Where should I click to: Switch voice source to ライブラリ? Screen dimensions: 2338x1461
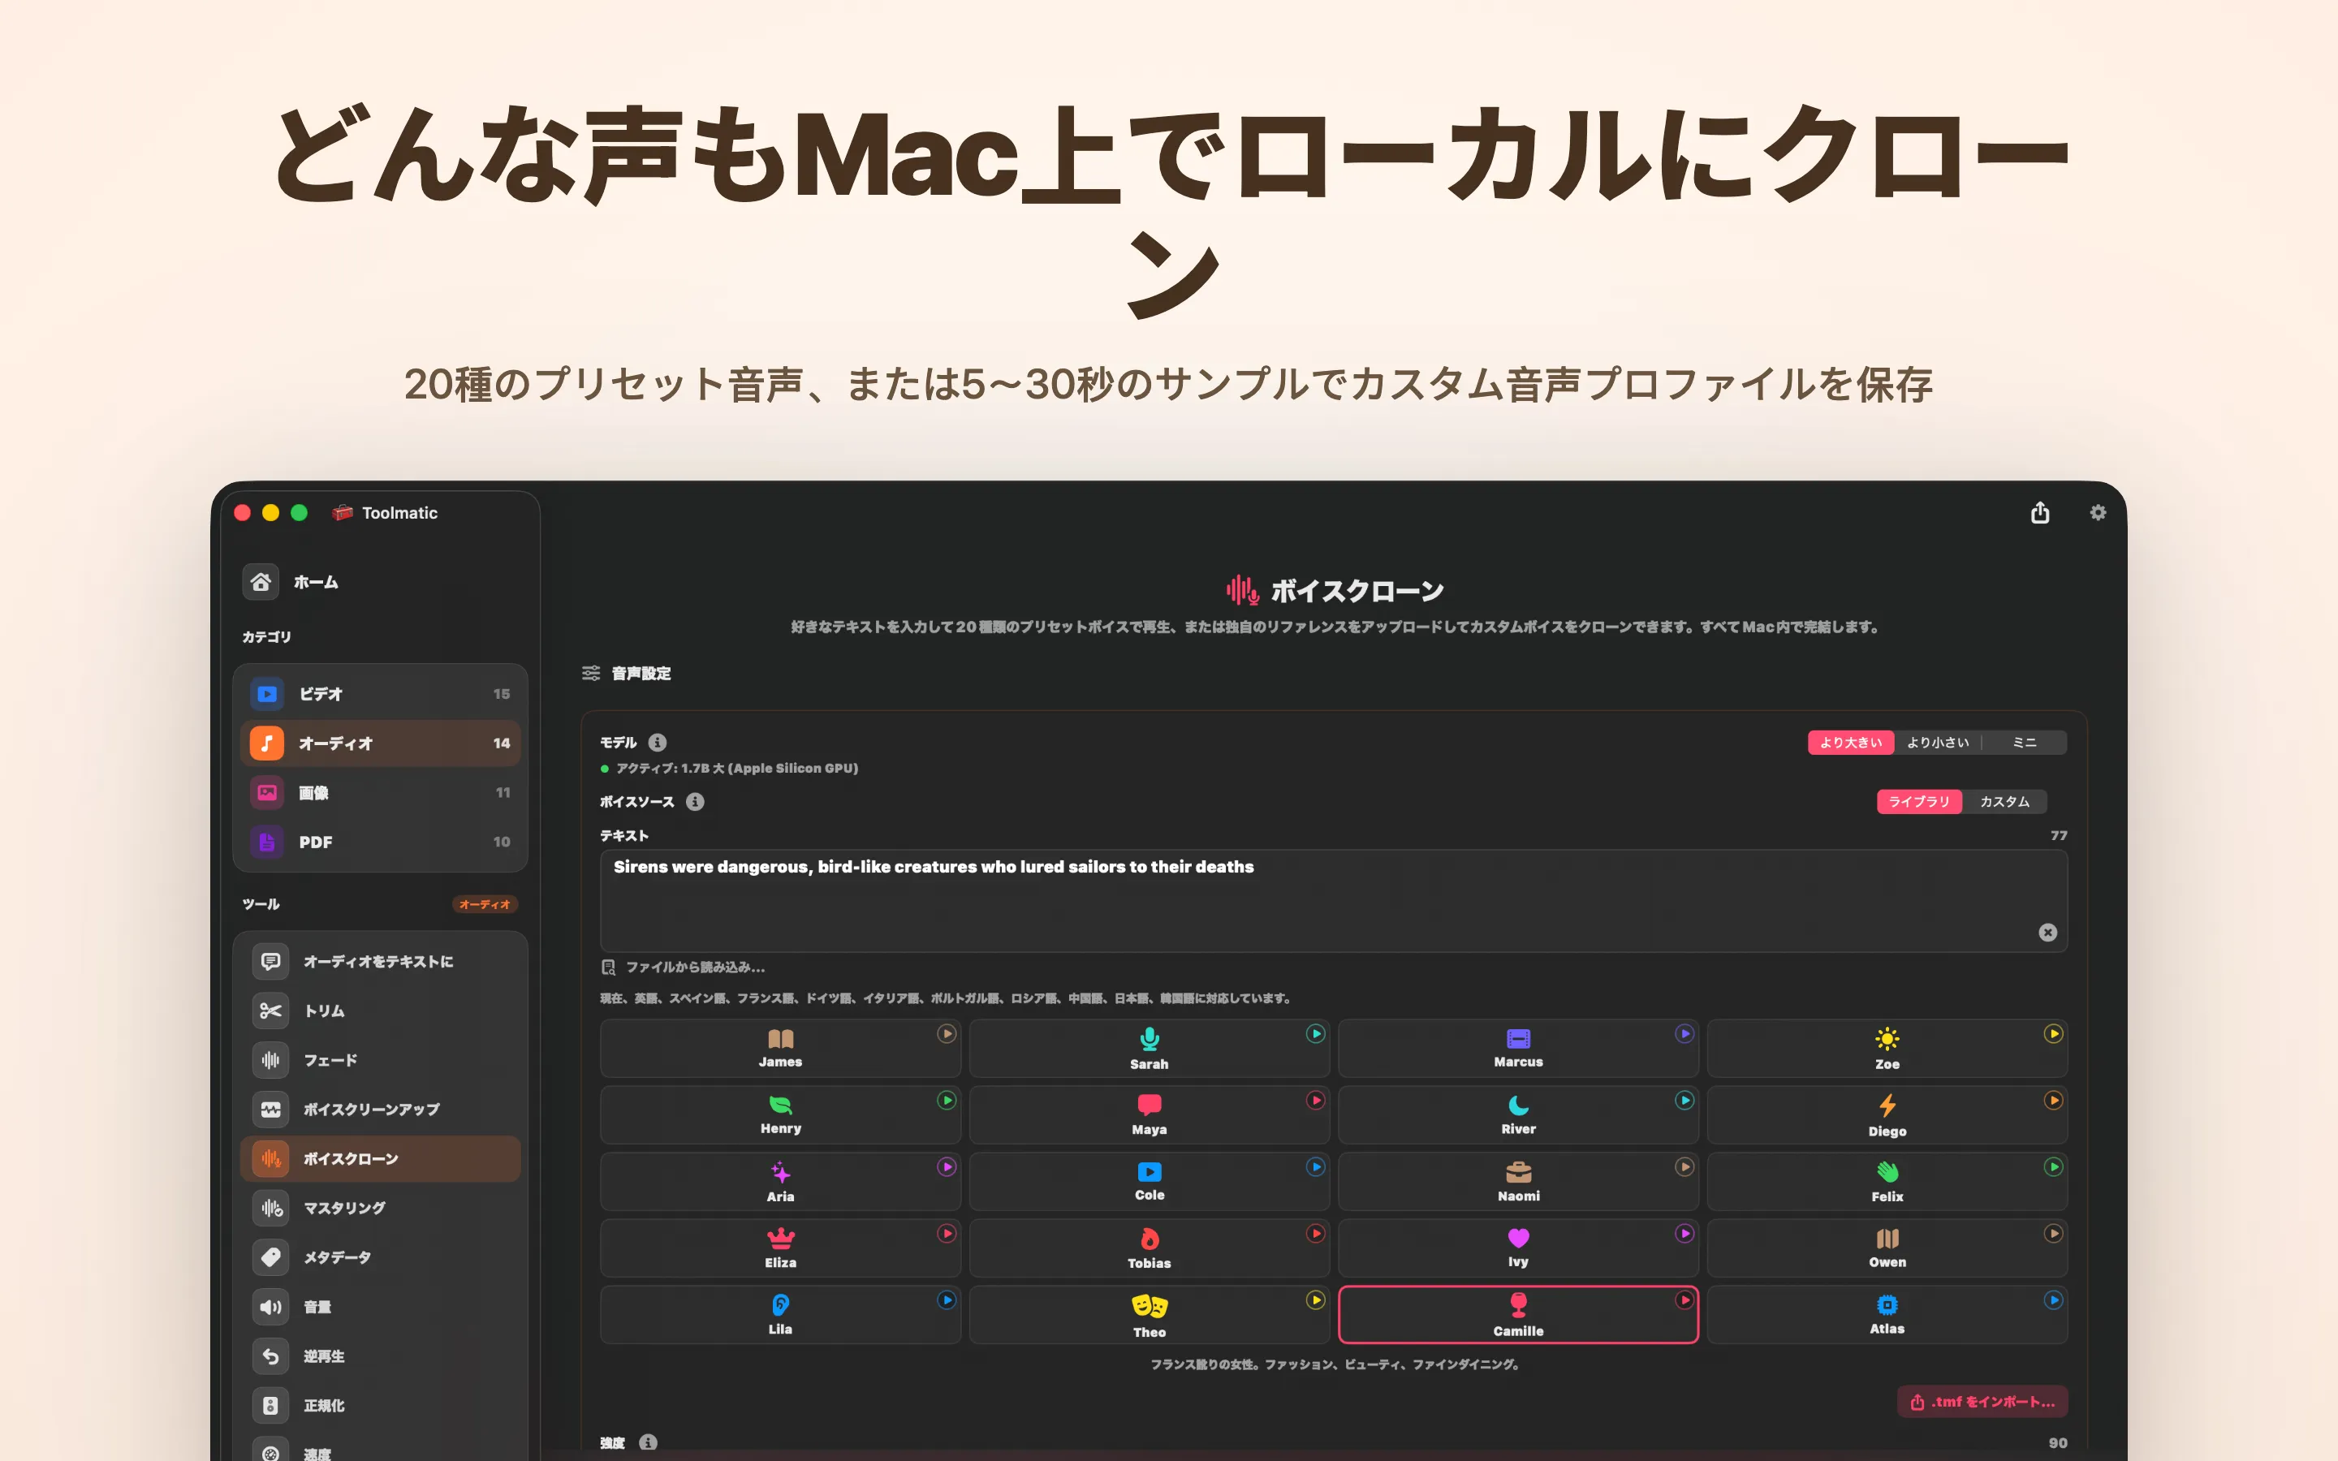point(1919,801)
